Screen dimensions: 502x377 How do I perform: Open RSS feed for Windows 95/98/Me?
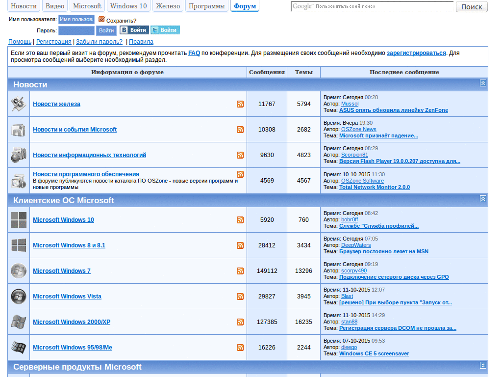point(240,348)
